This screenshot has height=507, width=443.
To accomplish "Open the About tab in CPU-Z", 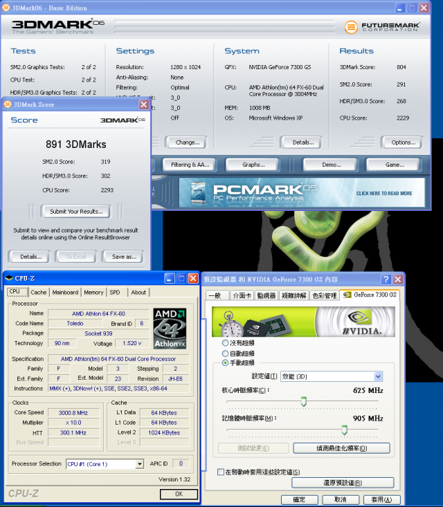I will pos(138,293).
